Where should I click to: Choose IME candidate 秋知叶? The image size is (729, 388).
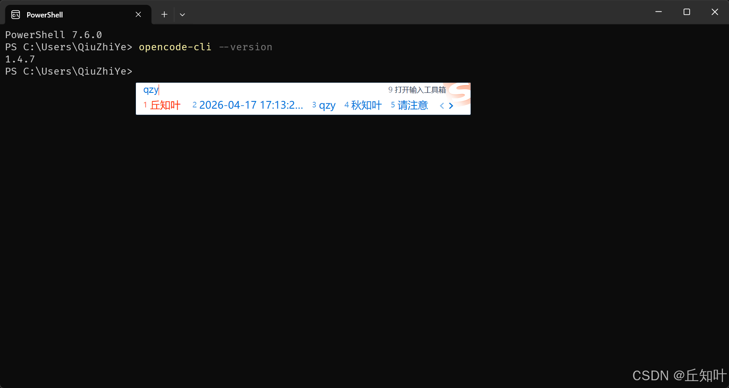coord(363,105)
